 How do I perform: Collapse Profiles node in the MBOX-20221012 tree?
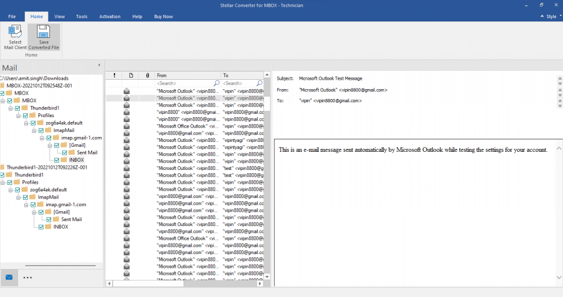pyautogui.click(x=18, y=116)
